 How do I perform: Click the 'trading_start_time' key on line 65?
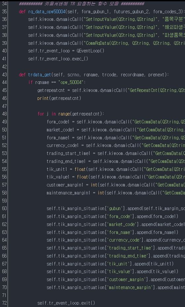coord(130,248)
